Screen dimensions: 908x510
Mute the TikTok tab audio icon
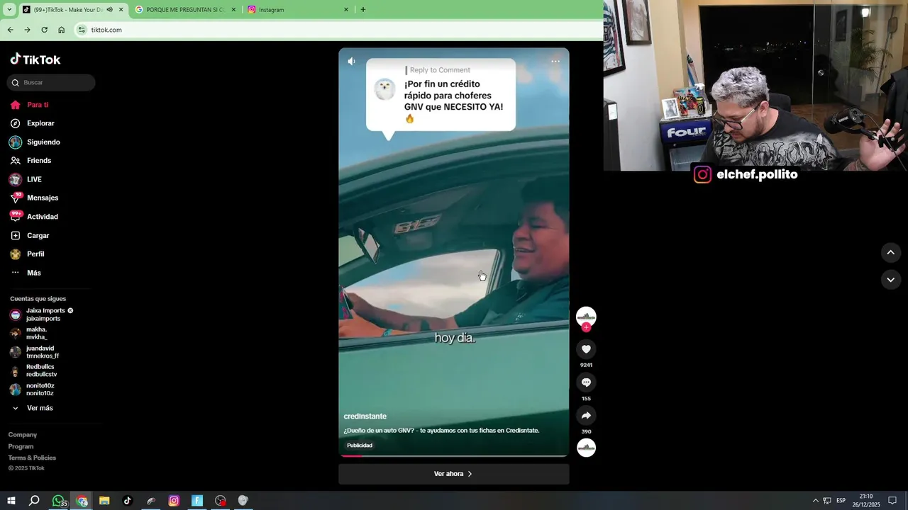109,10
